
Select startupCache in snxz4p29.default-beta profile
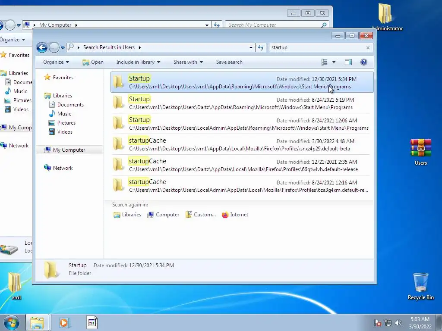[242, 144]
